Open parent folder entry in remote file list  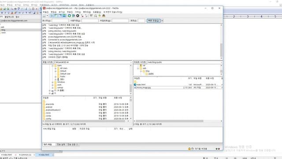[135, 82]
